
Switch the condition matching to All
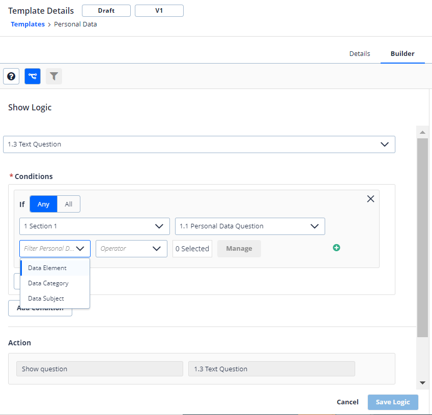pos(69,204)
